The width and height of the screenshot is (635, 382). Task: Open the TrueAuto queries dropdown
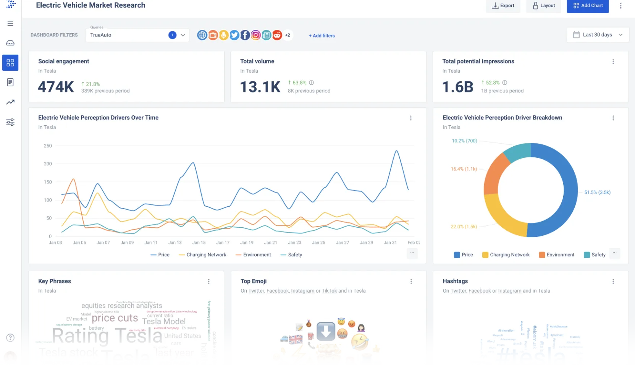pos(137,35)
